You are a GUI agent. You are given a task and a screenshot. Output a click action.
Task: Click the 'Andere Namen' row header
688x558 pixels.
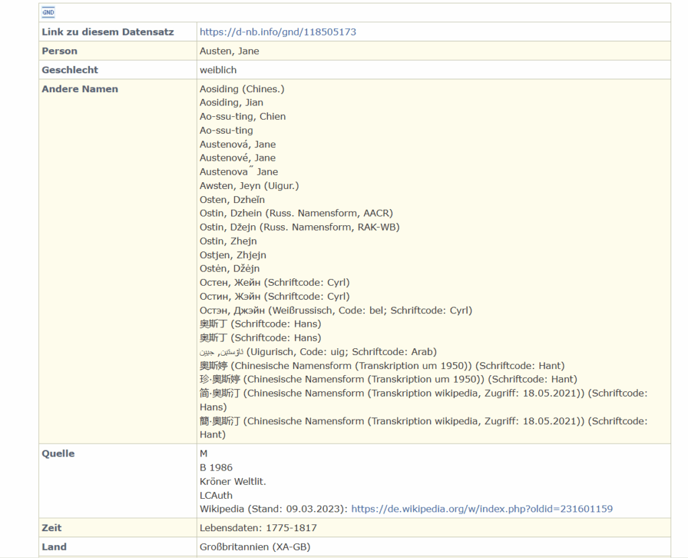[x=80, y=89]
